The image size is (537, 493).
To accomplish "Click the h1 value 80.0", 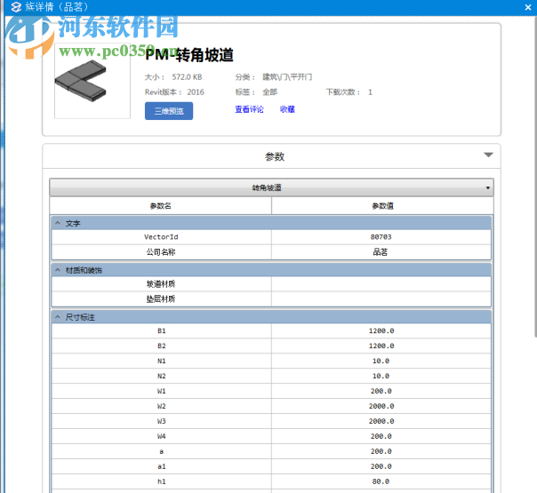I will click(x=381, y=481).
